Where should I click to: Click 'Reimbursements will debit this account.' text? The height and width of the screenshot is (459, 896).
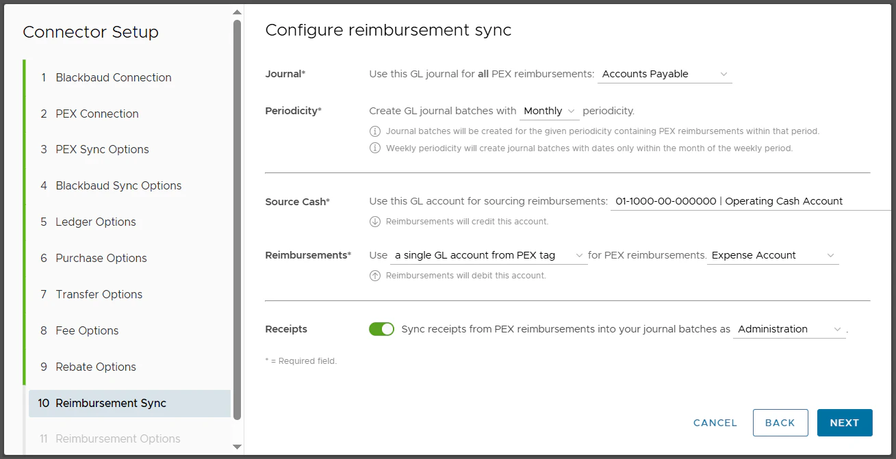coord(466,276)
